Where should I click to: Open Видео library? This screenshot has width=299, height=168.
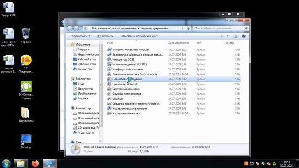(x=82, y=84)
